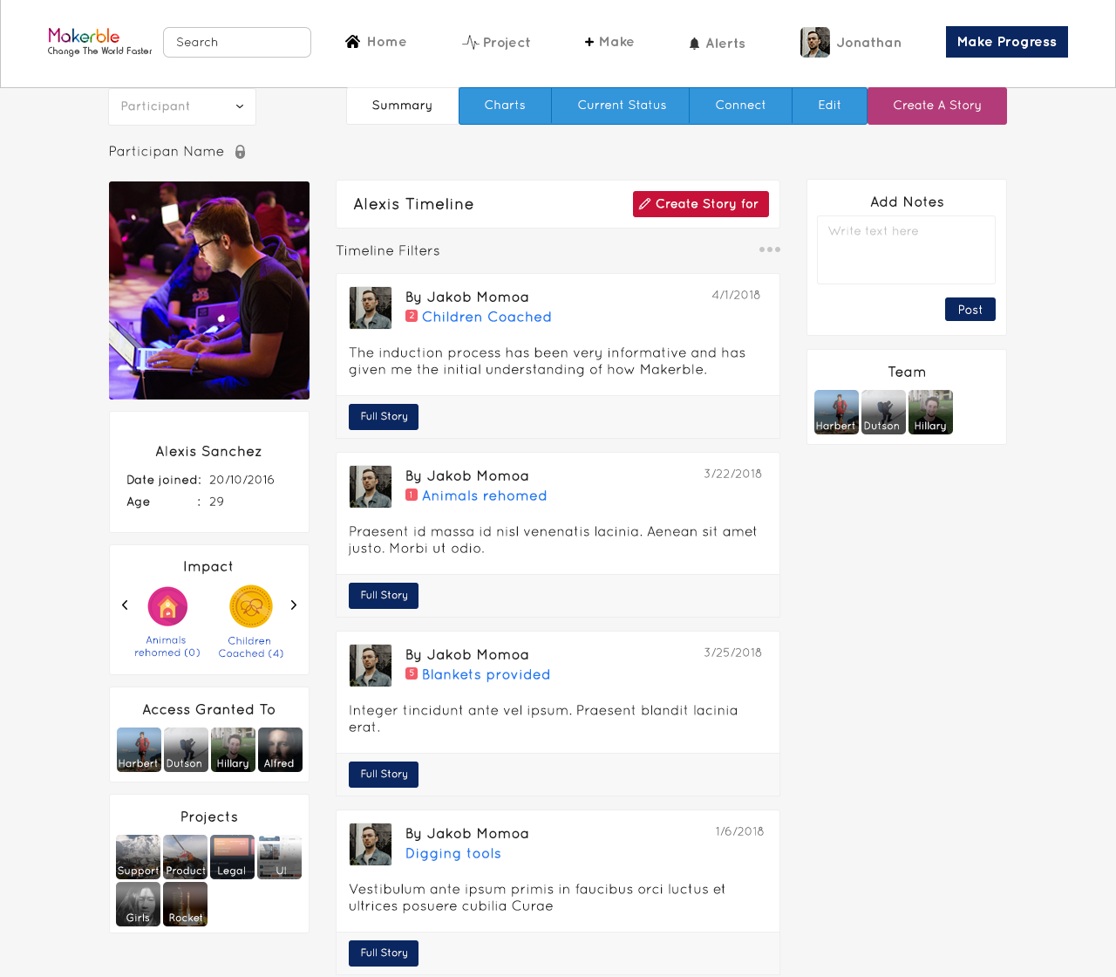Click the Animals rehomed impact badge
This screenshot has width=1116, height=977.
(x=167, y=605)
